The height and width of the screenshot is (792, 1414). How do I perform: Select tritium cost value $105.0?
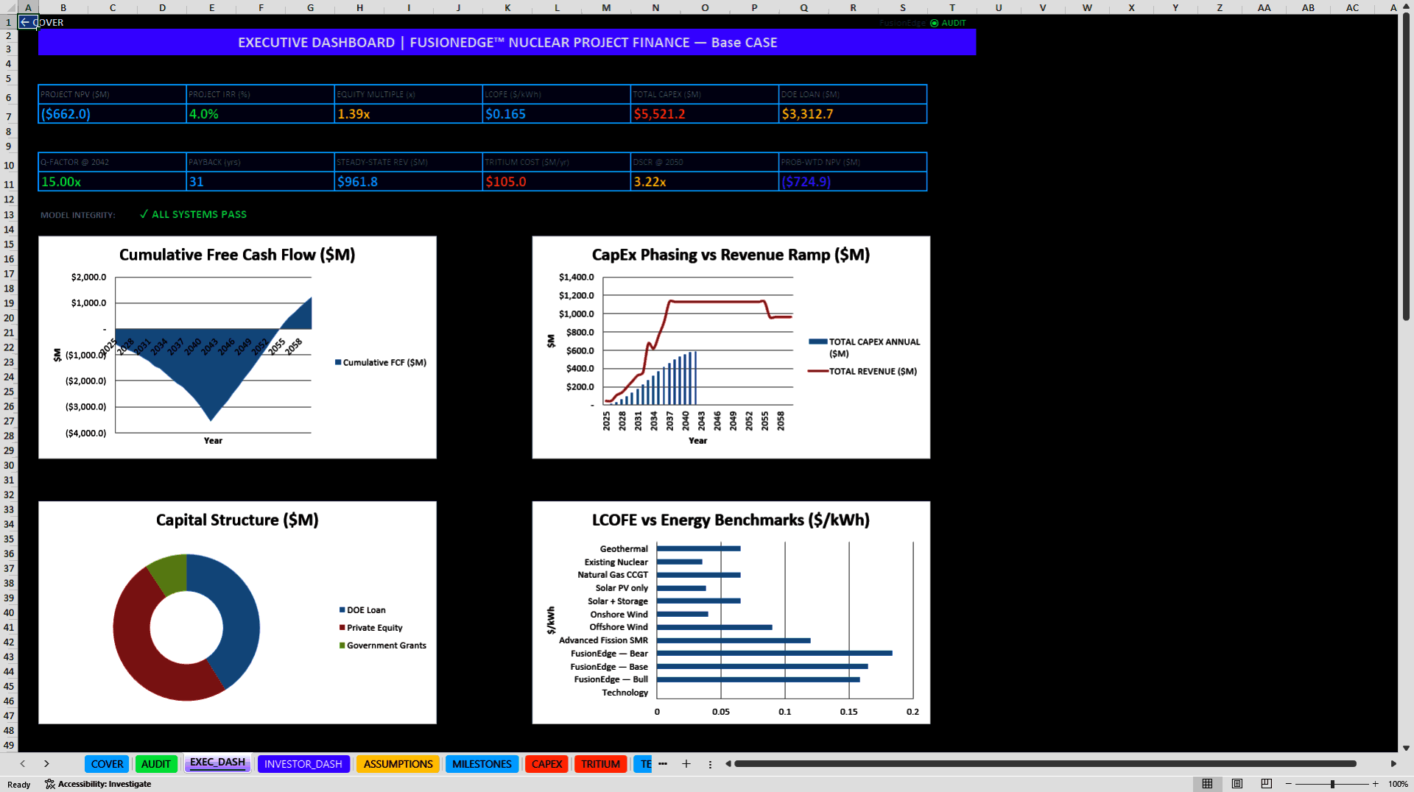point(557,182)
